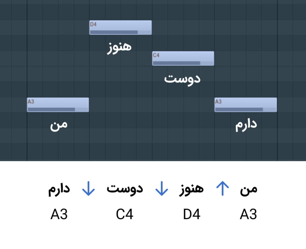306x249 pixels.
Task: Click the black word دارم in the legend
Action: click(59, 190)
